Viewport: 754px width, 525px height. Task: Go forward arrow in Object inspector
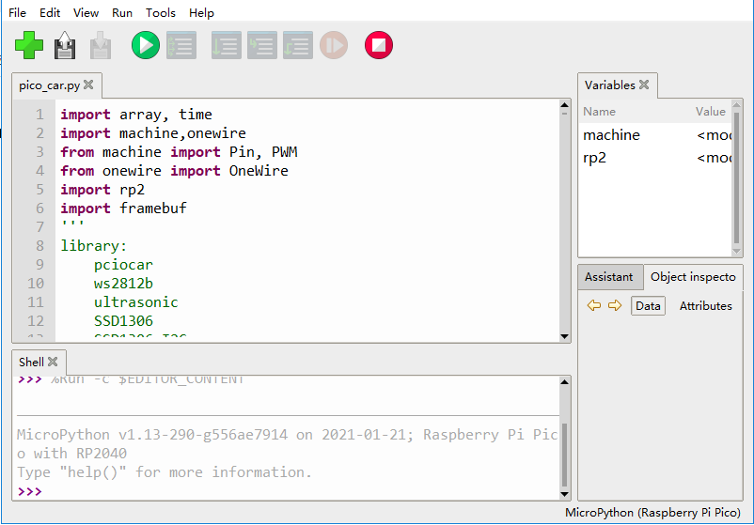point(615,305)
